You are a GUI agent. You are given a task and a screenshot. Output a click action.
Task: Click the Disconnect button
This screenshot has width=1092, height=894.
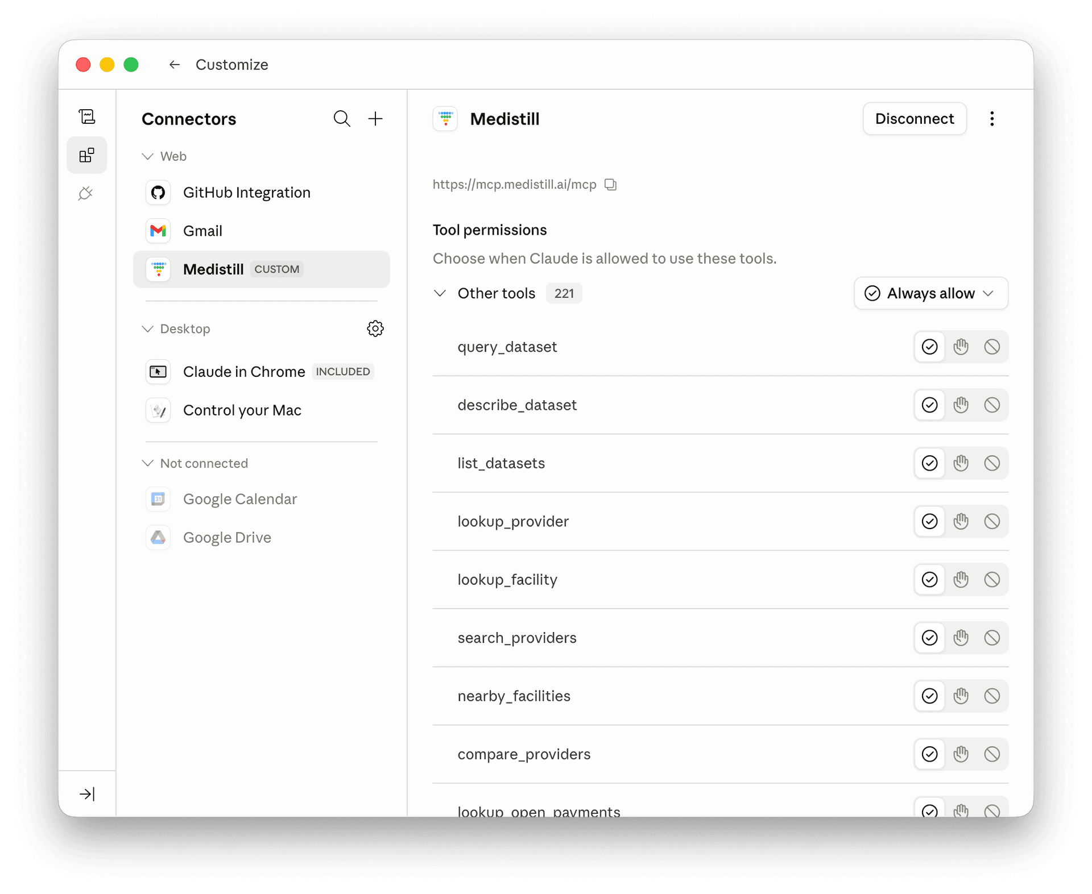(x=915, y=119)
